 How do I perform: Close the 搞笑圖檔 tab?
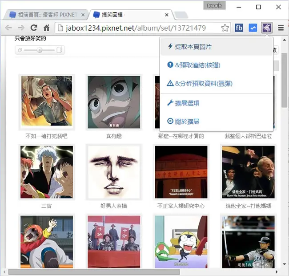coord(167,15)
